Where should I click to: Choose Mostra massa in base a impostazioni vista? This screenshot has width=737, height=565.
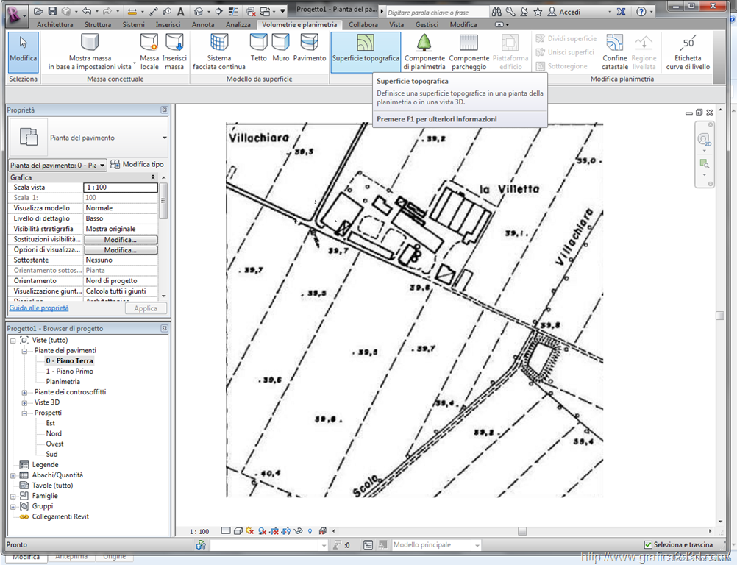[x=90, y=51]
